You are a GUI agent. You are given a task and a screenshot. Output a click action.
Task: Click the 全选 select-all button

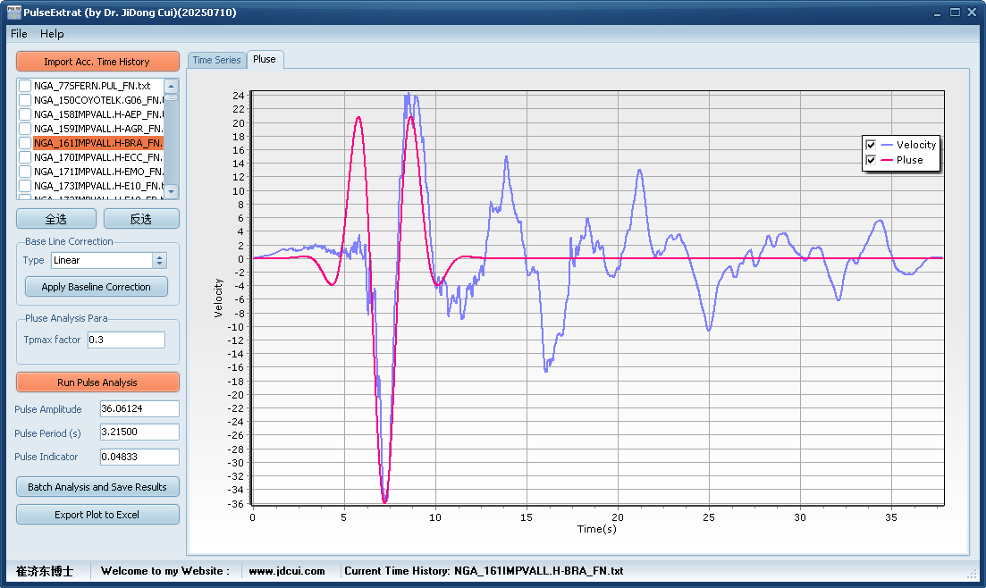coord(55,219)
